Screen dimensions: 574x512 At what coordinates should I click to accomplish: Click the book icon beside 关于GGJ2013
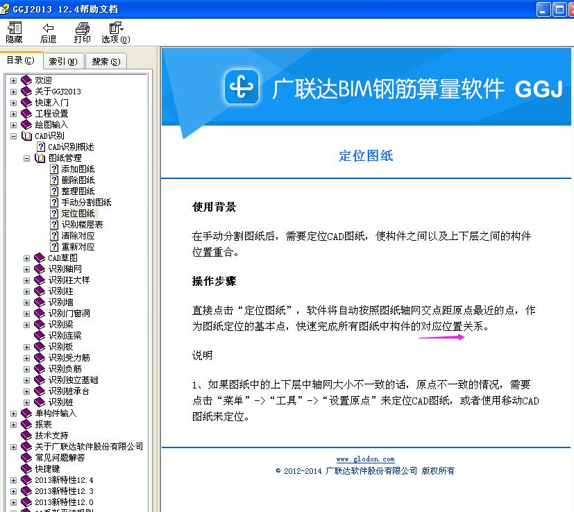[26, 91]
